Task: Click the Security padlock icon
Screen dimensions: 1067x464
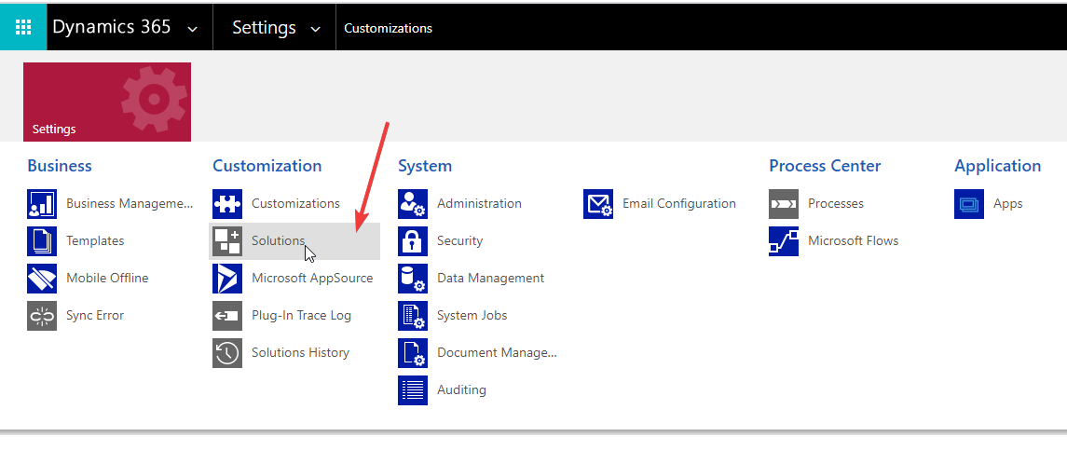Action: [x=413, y=241]
